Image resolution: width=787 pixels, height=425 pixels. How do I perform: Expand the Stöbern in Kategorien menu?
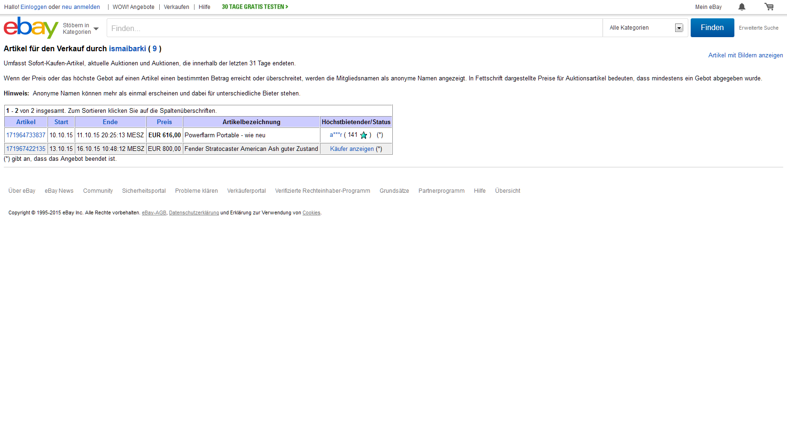pos(81,29)
